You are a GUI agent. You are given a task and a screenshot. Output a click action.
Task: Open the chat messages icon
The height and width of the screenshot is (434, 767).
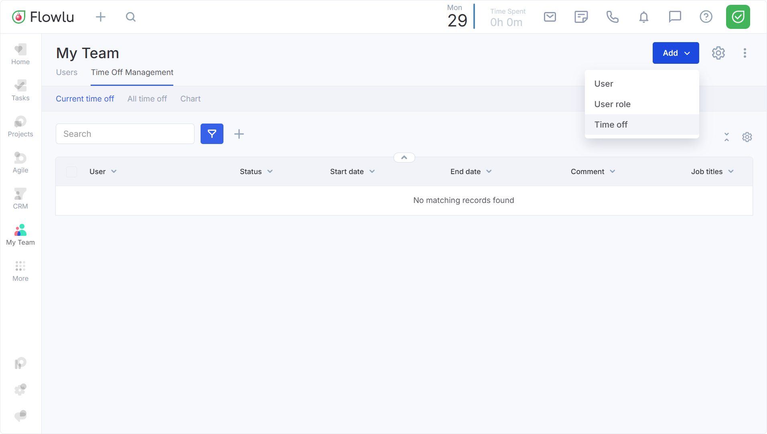[675, 17]
